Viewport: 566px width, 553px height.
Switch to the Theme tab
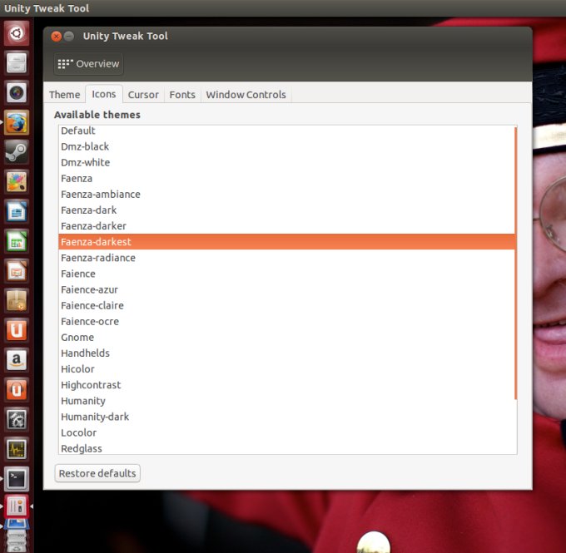click(x=65, y=95)
